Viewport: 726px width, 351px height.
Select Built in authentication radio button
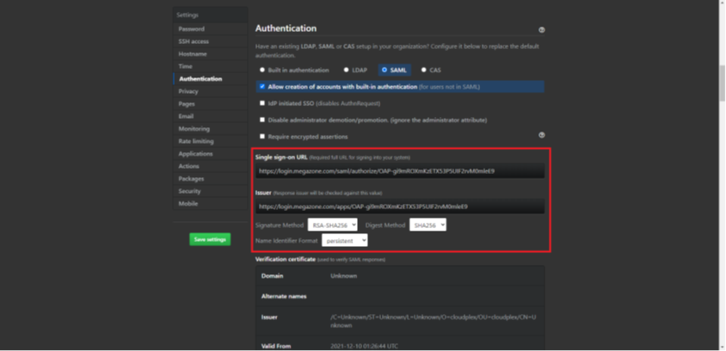click(x=262, y=70)
